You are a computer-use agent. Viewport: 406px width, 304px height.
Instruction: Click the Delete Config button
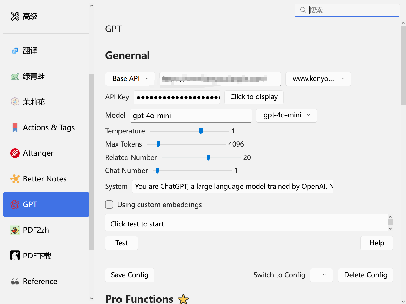click(365, 275)
